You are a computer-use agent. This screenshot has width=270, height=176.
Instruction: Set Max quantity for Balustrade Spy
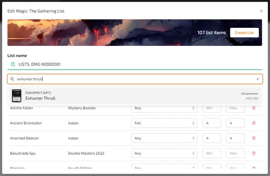tap(235, 153)
